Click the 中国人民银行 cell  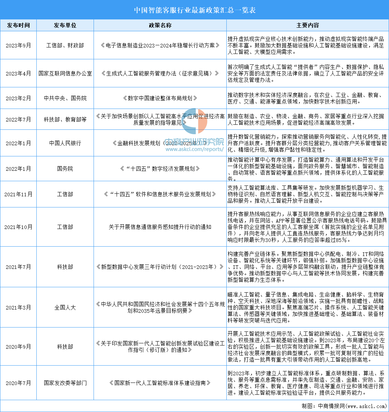tap(65, 143)
